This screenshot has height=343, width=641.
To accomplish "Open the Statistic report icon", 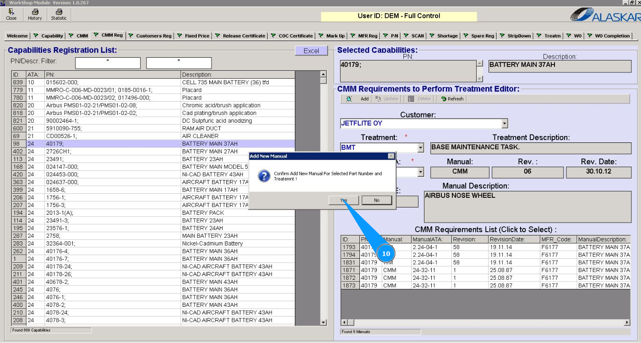I will [59, 12].
